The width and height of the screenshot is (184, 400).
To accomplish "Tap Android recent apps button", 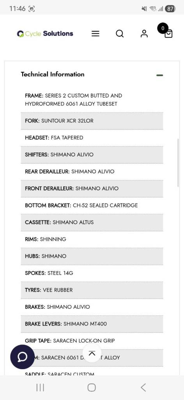I will pos(40,387).
